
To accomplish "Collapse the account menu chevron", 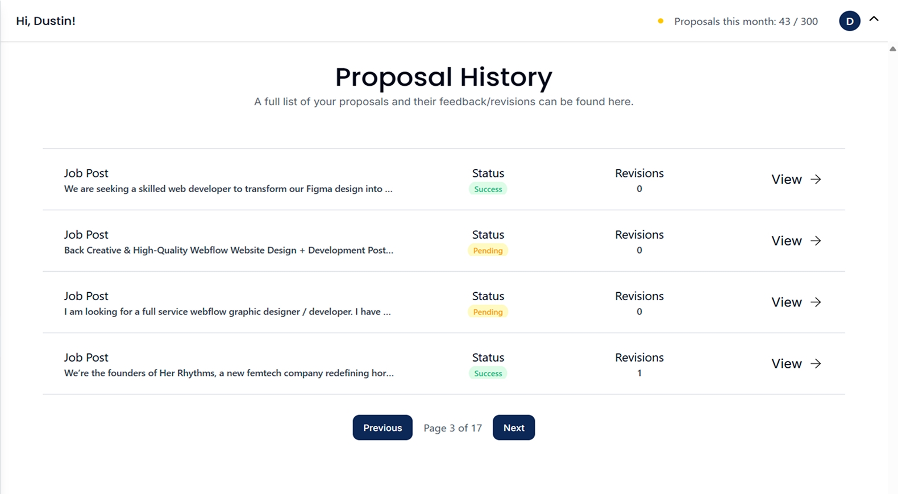I will 874,19.
